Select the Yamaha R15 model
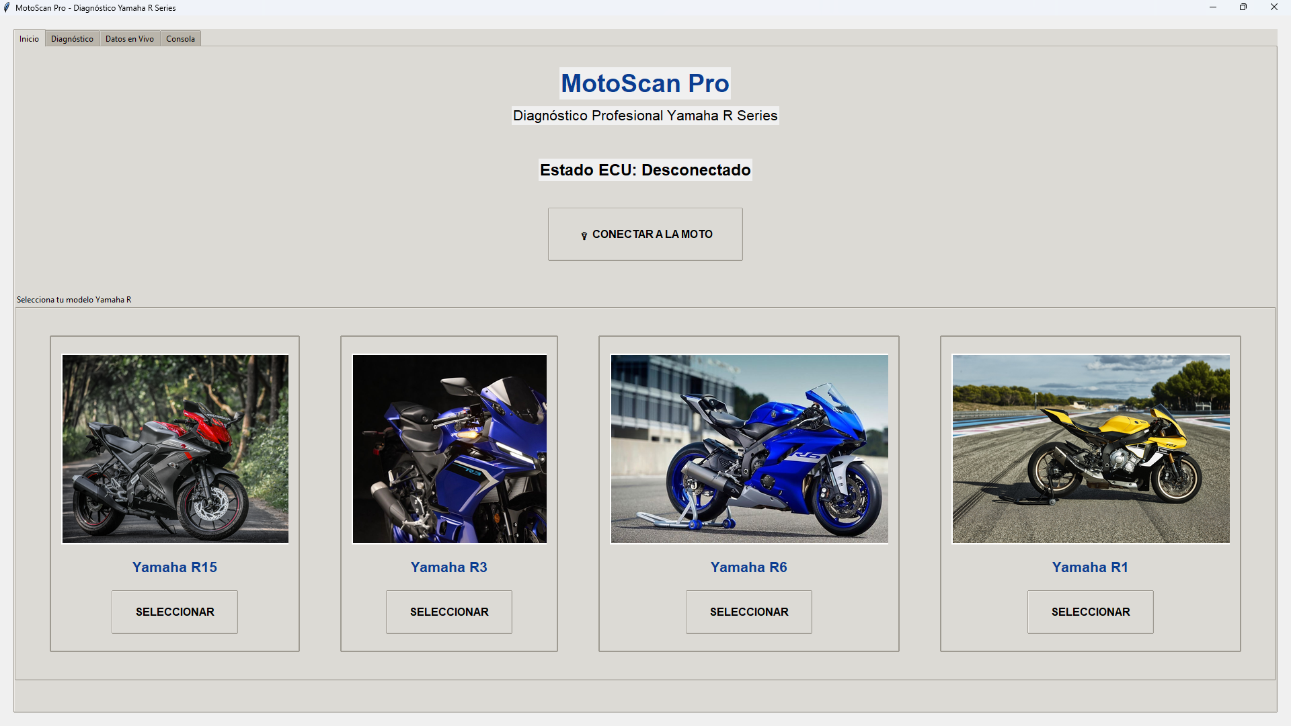 tap(174, 612)
